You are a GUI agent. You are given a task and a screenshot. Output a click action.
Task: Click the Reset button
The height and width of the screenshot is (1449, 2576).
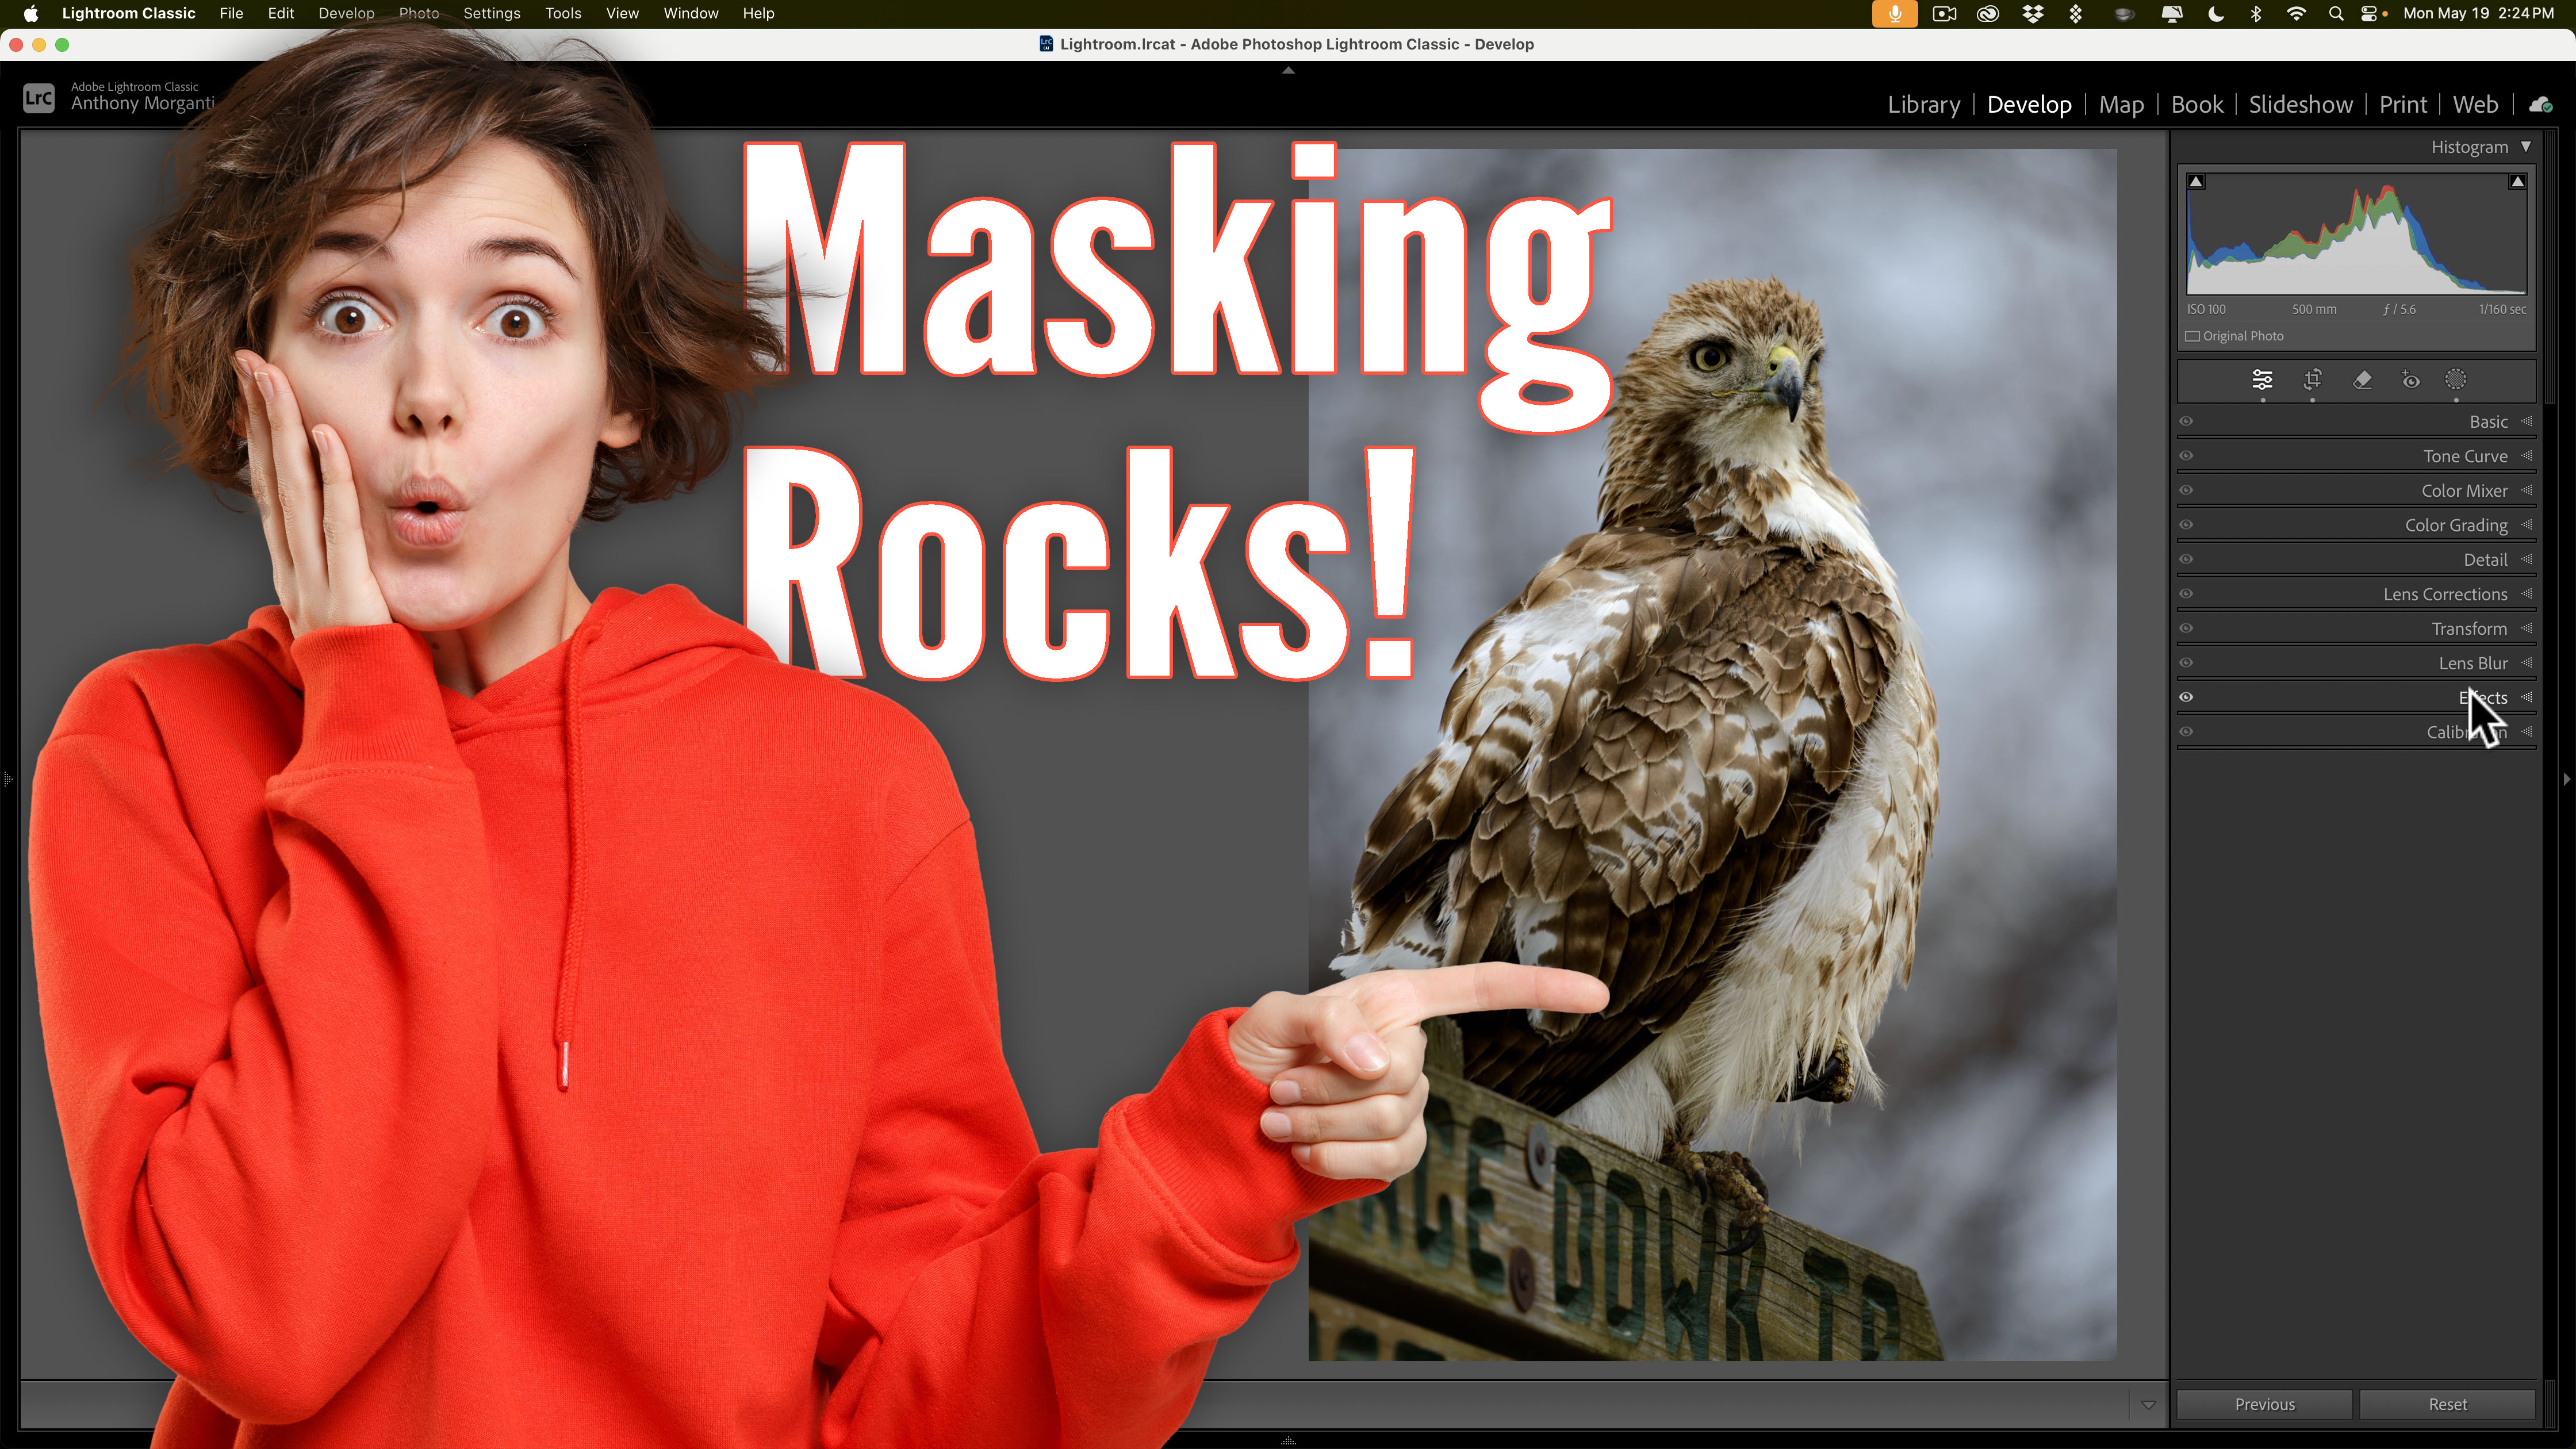point(2447,1404)
